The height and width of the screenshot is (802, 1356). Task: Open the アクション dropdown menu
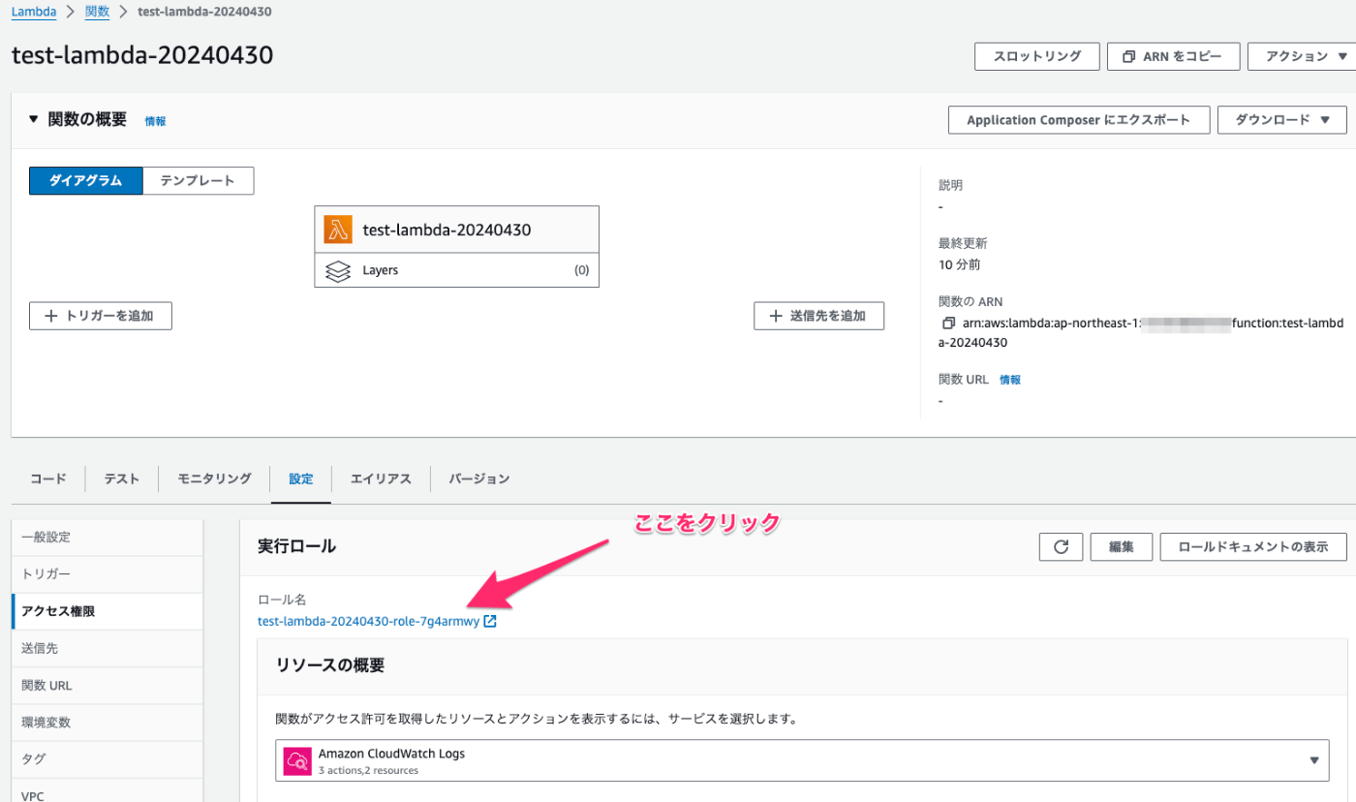coord(1302,56)
